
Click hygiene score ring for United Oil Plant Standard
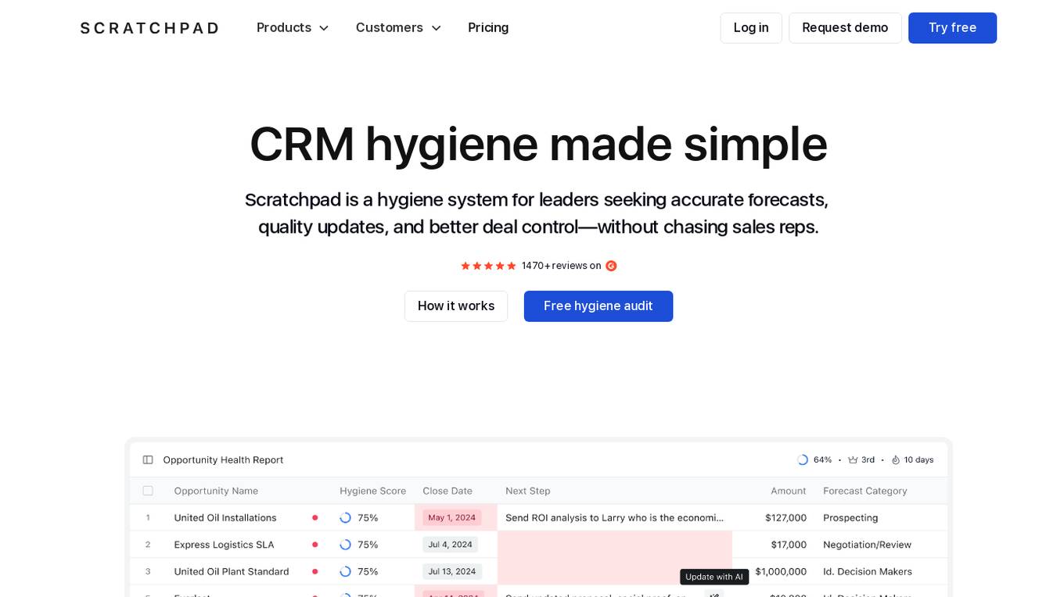click(x=345, y=571)
